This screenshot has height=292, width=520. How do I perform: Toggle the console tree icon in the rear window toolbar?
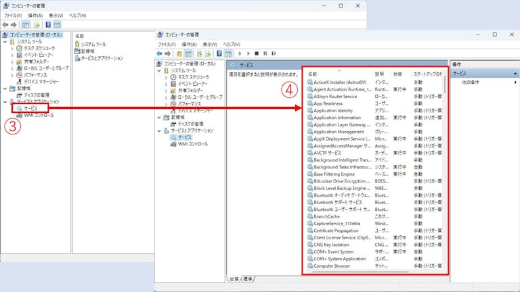coord(26,24)
